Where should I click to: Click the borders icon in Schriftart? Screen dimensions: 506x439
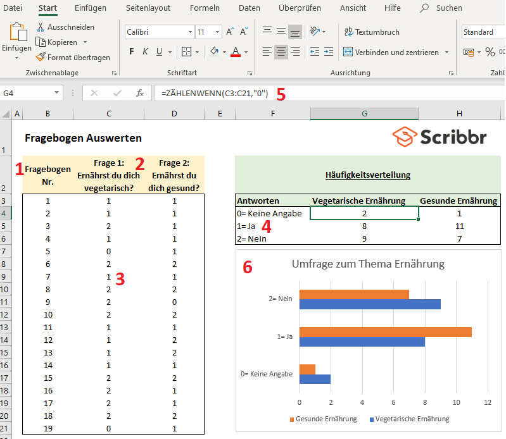click(x=186, y=52)
